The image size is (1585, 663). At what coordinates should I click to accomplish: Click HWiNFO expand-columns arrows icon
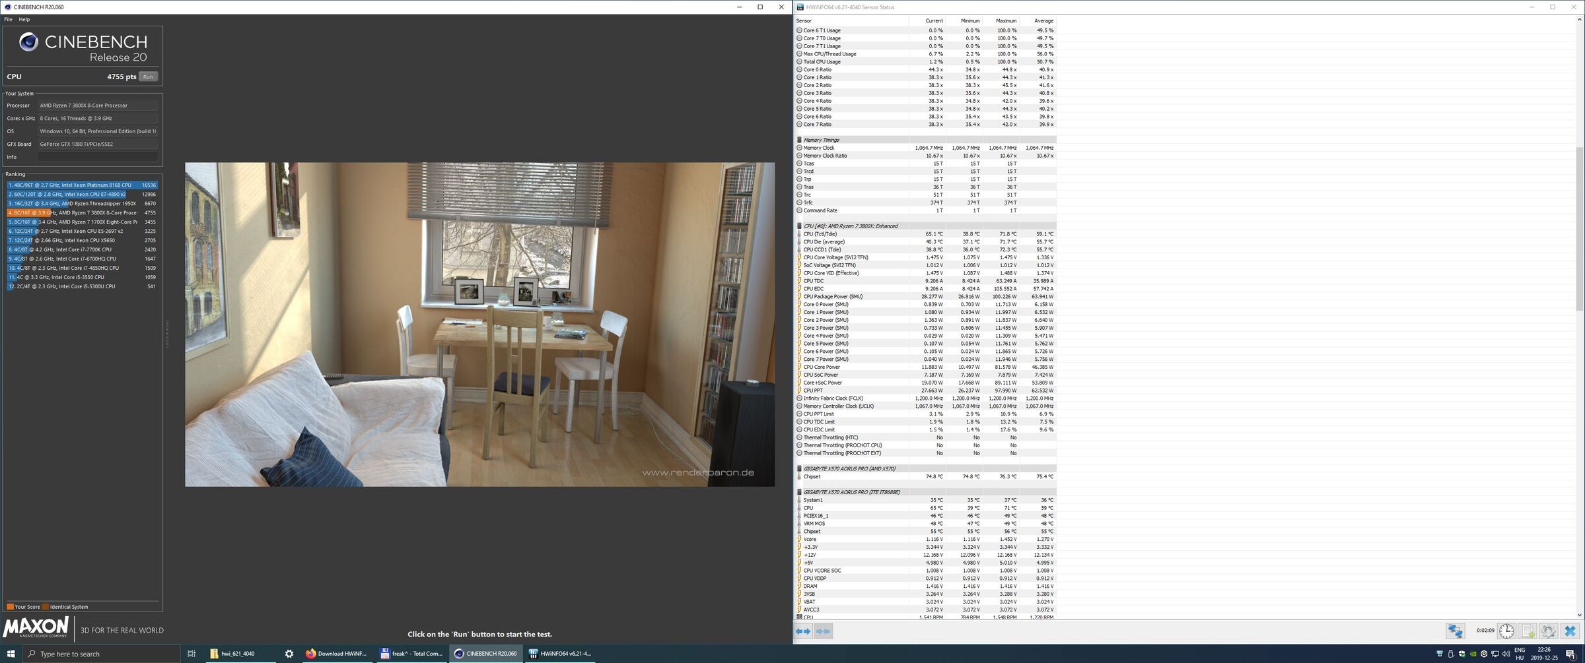pos(803,631)
